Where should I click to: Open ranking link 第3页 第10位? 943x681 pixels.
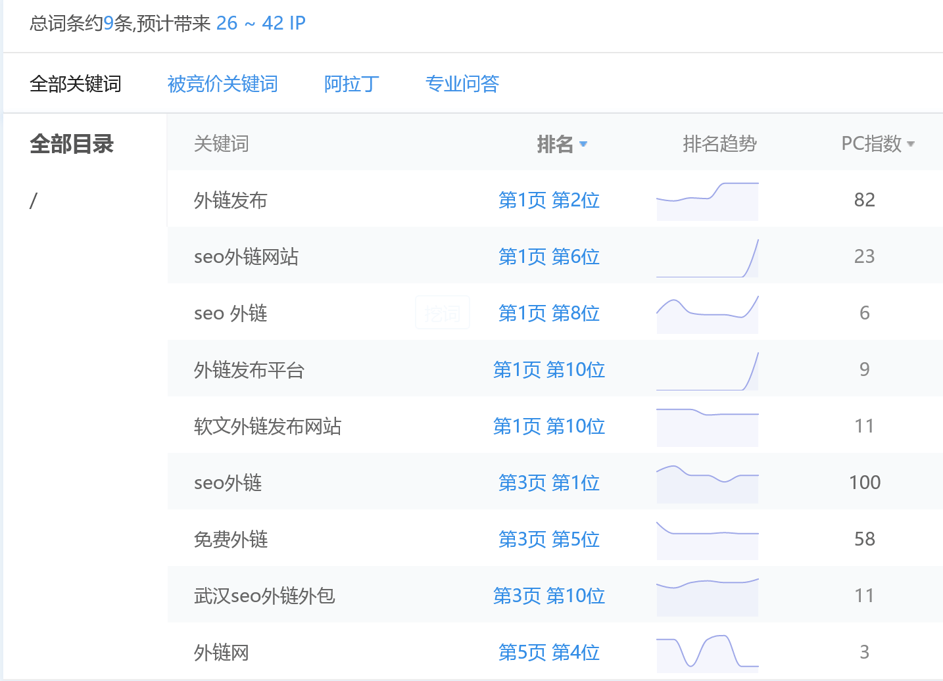coord(549,596)
